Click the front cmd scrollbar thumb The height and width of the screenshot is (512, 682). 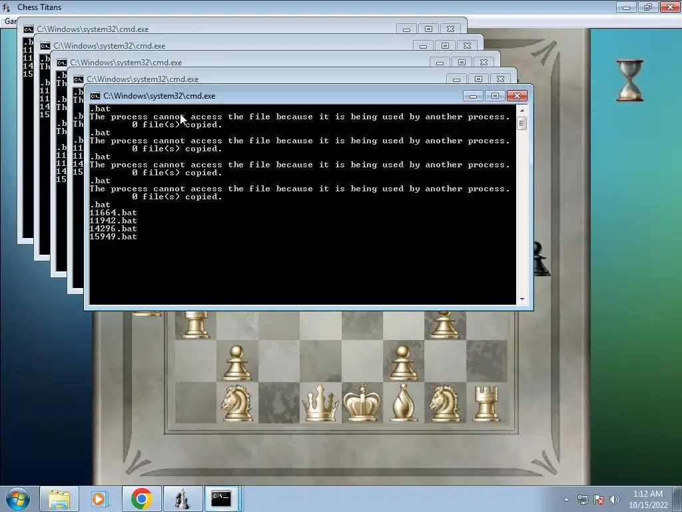point(522,123)
